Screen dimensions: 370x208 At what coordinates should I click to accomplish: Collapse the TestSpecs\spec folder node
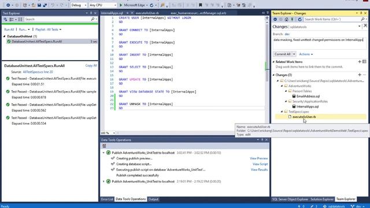[x=282, y=112]
